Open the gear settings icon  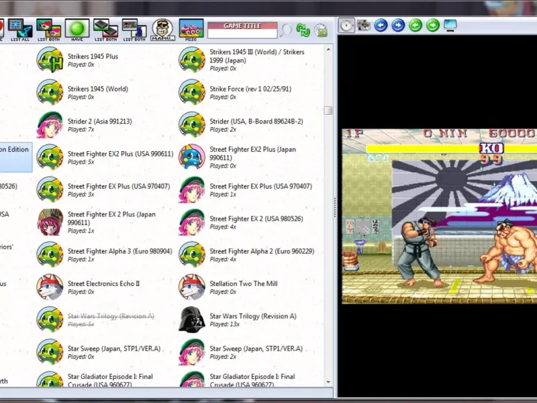321,30
